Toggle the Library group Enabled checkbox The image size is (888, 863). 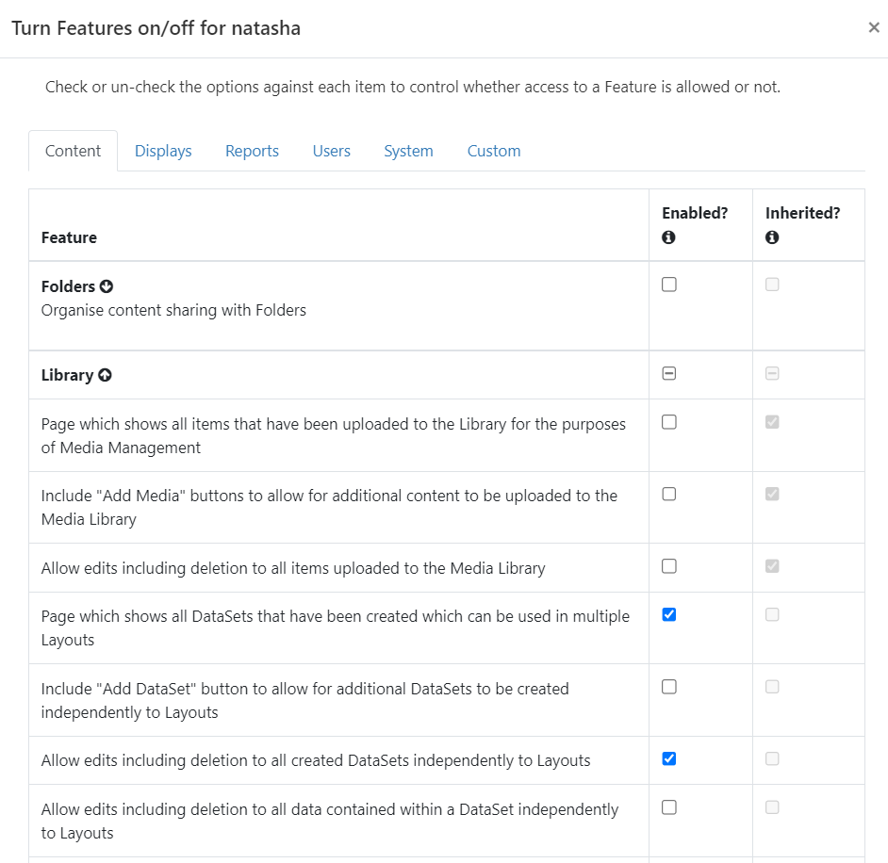click(669, 373)
